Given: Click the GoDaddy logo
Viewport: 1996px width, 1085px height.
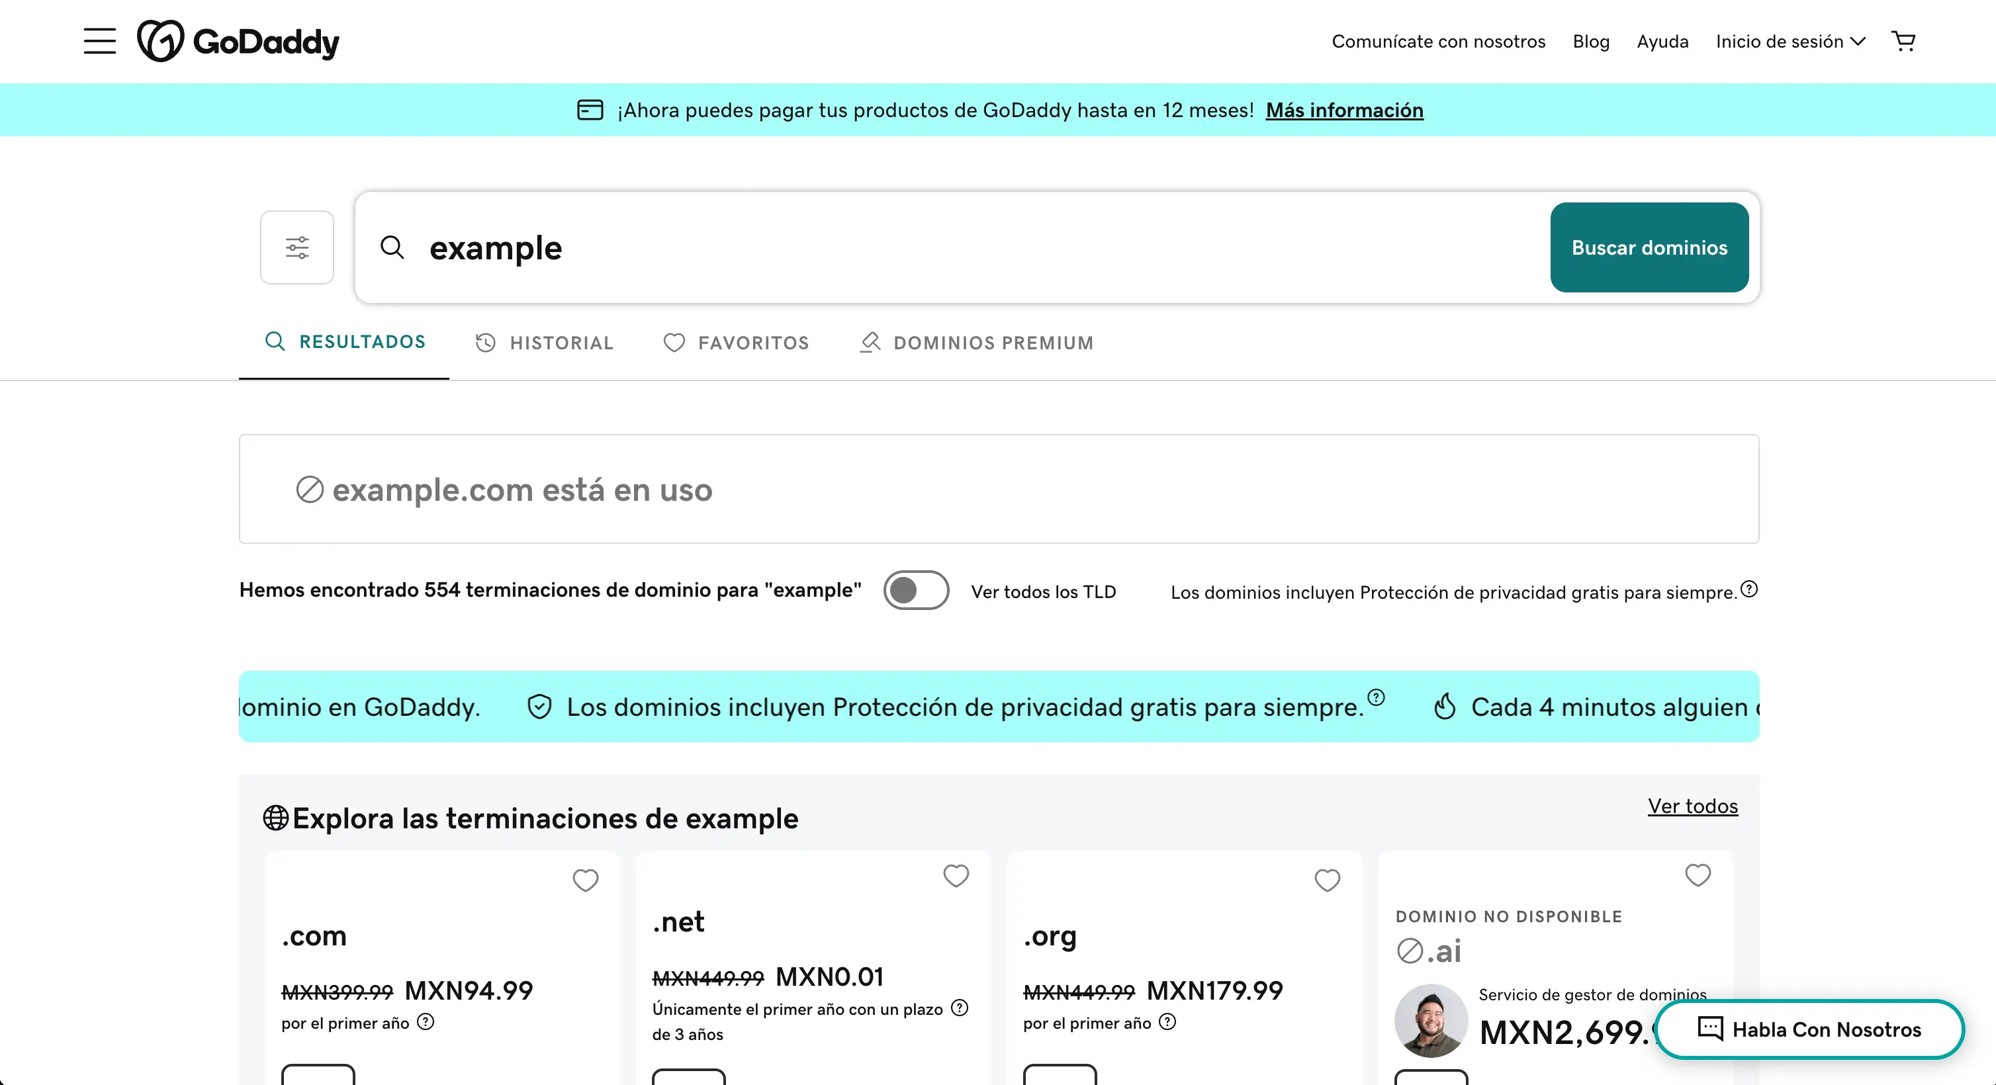Looking at the screenshot, I should point(239,40).
